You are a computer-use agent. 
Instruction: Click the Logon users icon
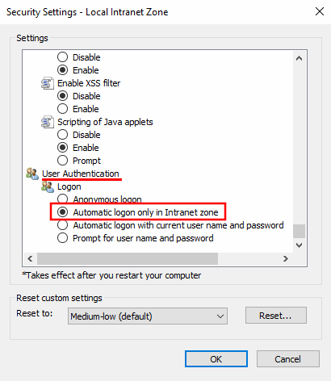(48, 186)
